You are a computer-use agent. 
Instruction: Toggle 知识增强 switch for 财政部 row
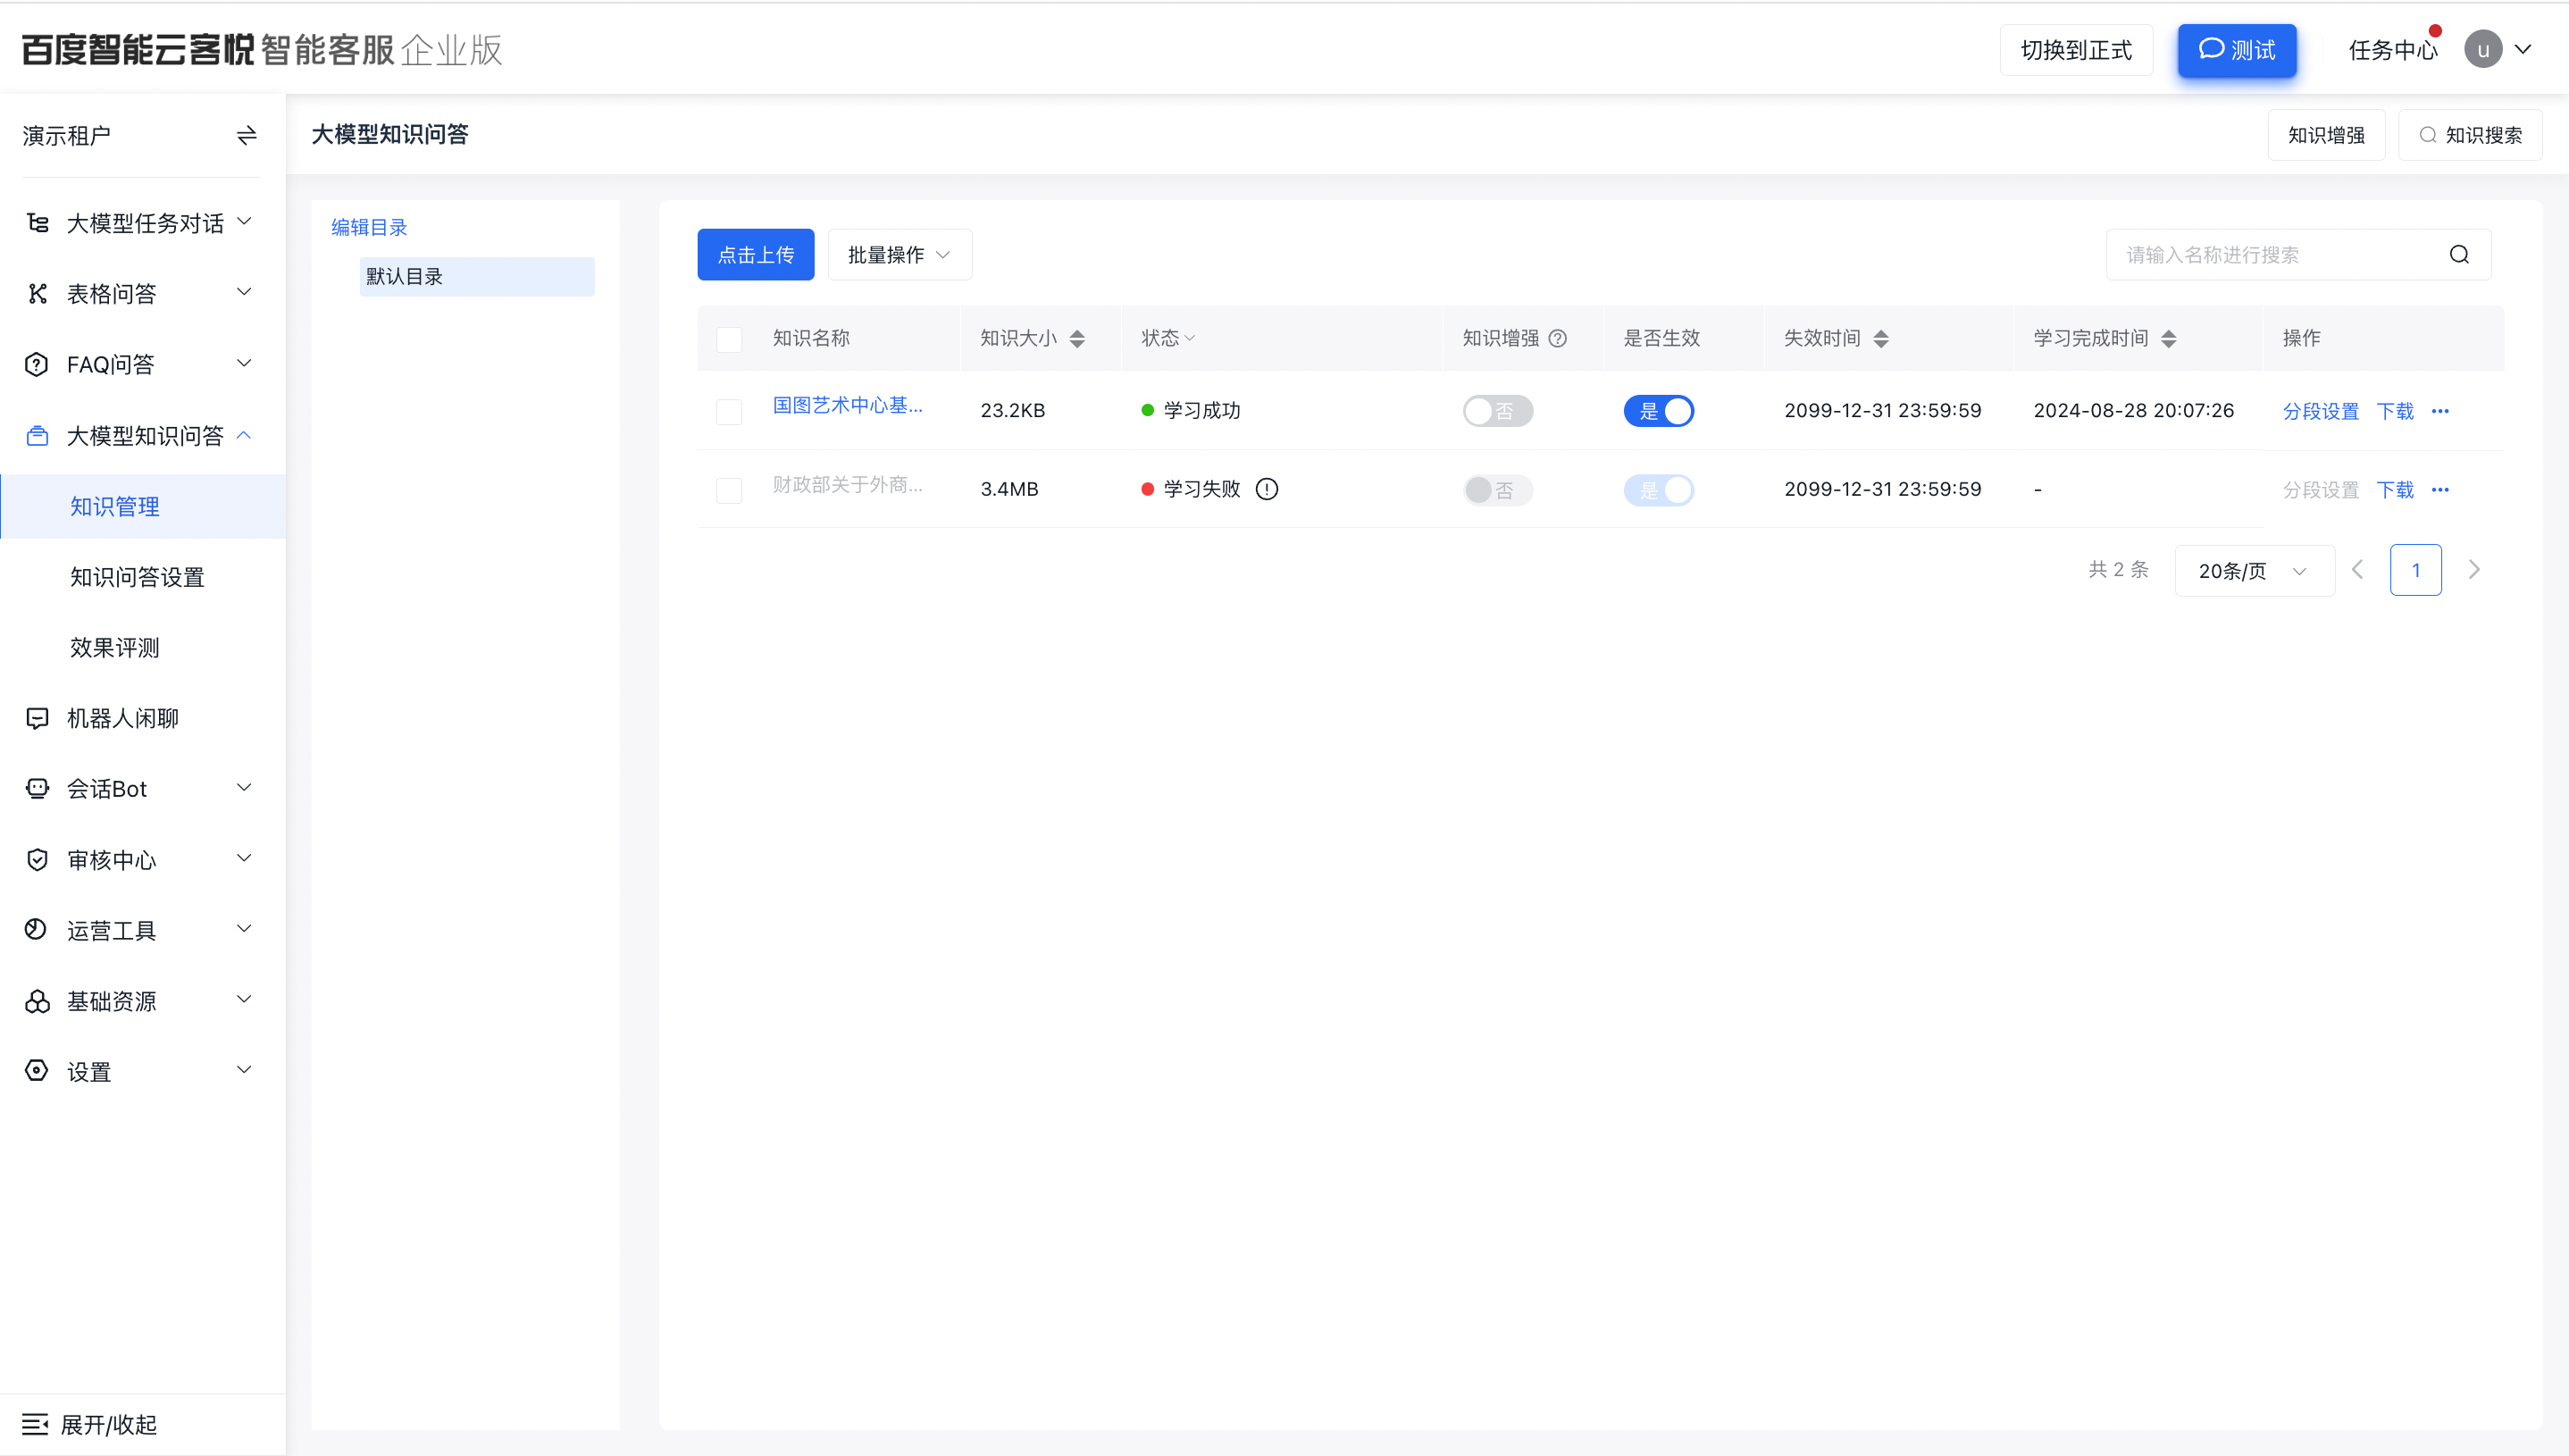(1497, 490)
